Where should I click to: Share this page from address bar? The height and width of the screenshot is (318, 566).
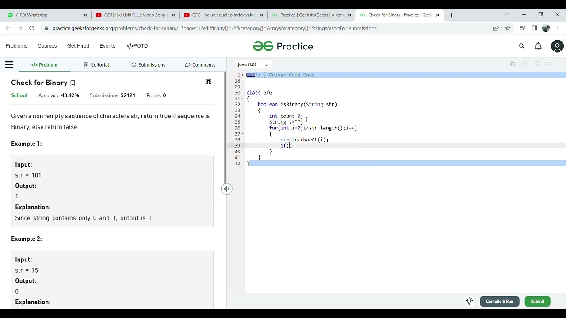(x=496, y=28)
